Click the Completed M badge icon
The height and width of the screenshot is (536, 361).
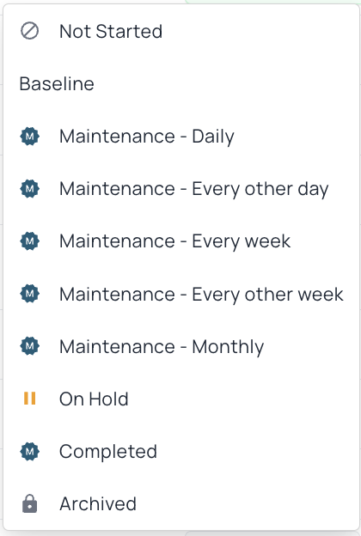click(30, 451)
